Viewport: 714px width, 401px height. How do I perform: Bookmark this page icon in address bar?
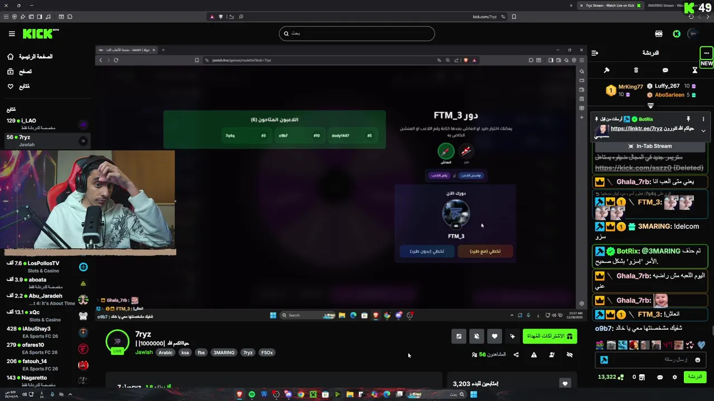pos(514,17)
